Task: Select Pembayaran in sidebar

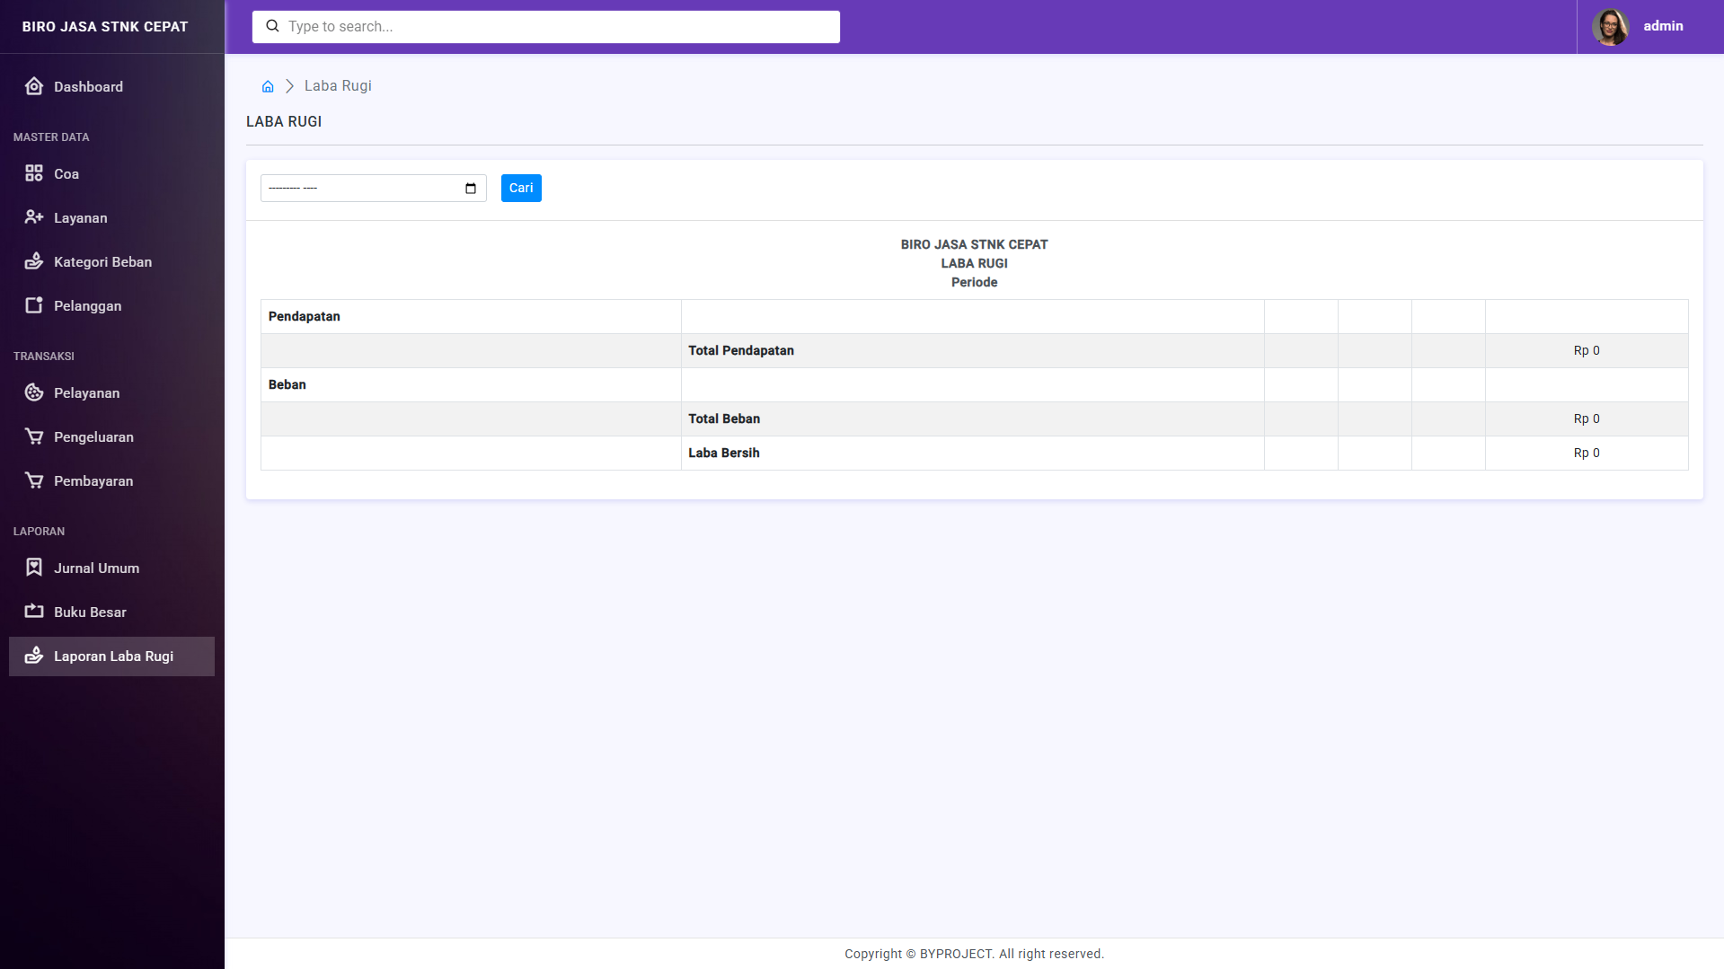Action: (x=111, y=480)
